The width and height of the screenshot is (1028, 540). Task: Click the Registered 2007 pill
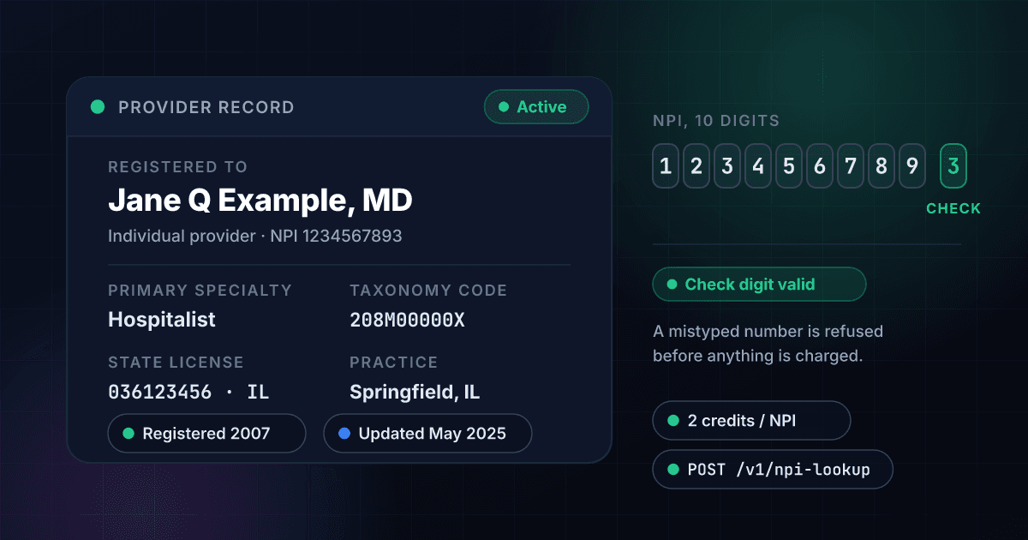(206, 434)
